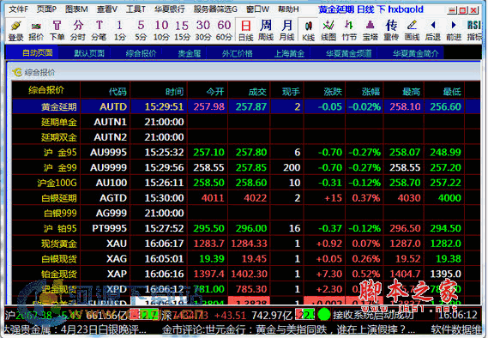Click the 1402.30 XAP price cell
The image size is (488, 338).
(249, 275)
